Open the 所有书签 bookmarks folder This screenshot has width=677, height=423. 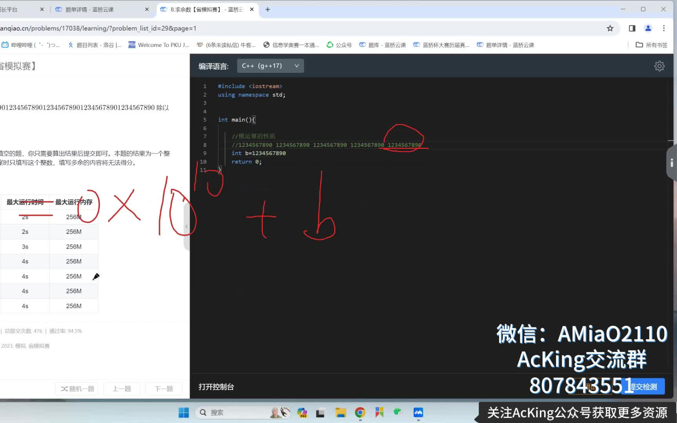tap(651, 45)
